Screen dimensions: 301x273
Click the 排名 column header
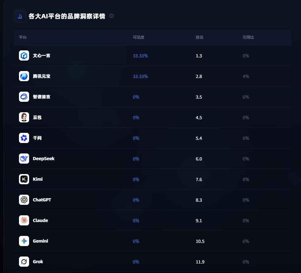pos(200,37)
